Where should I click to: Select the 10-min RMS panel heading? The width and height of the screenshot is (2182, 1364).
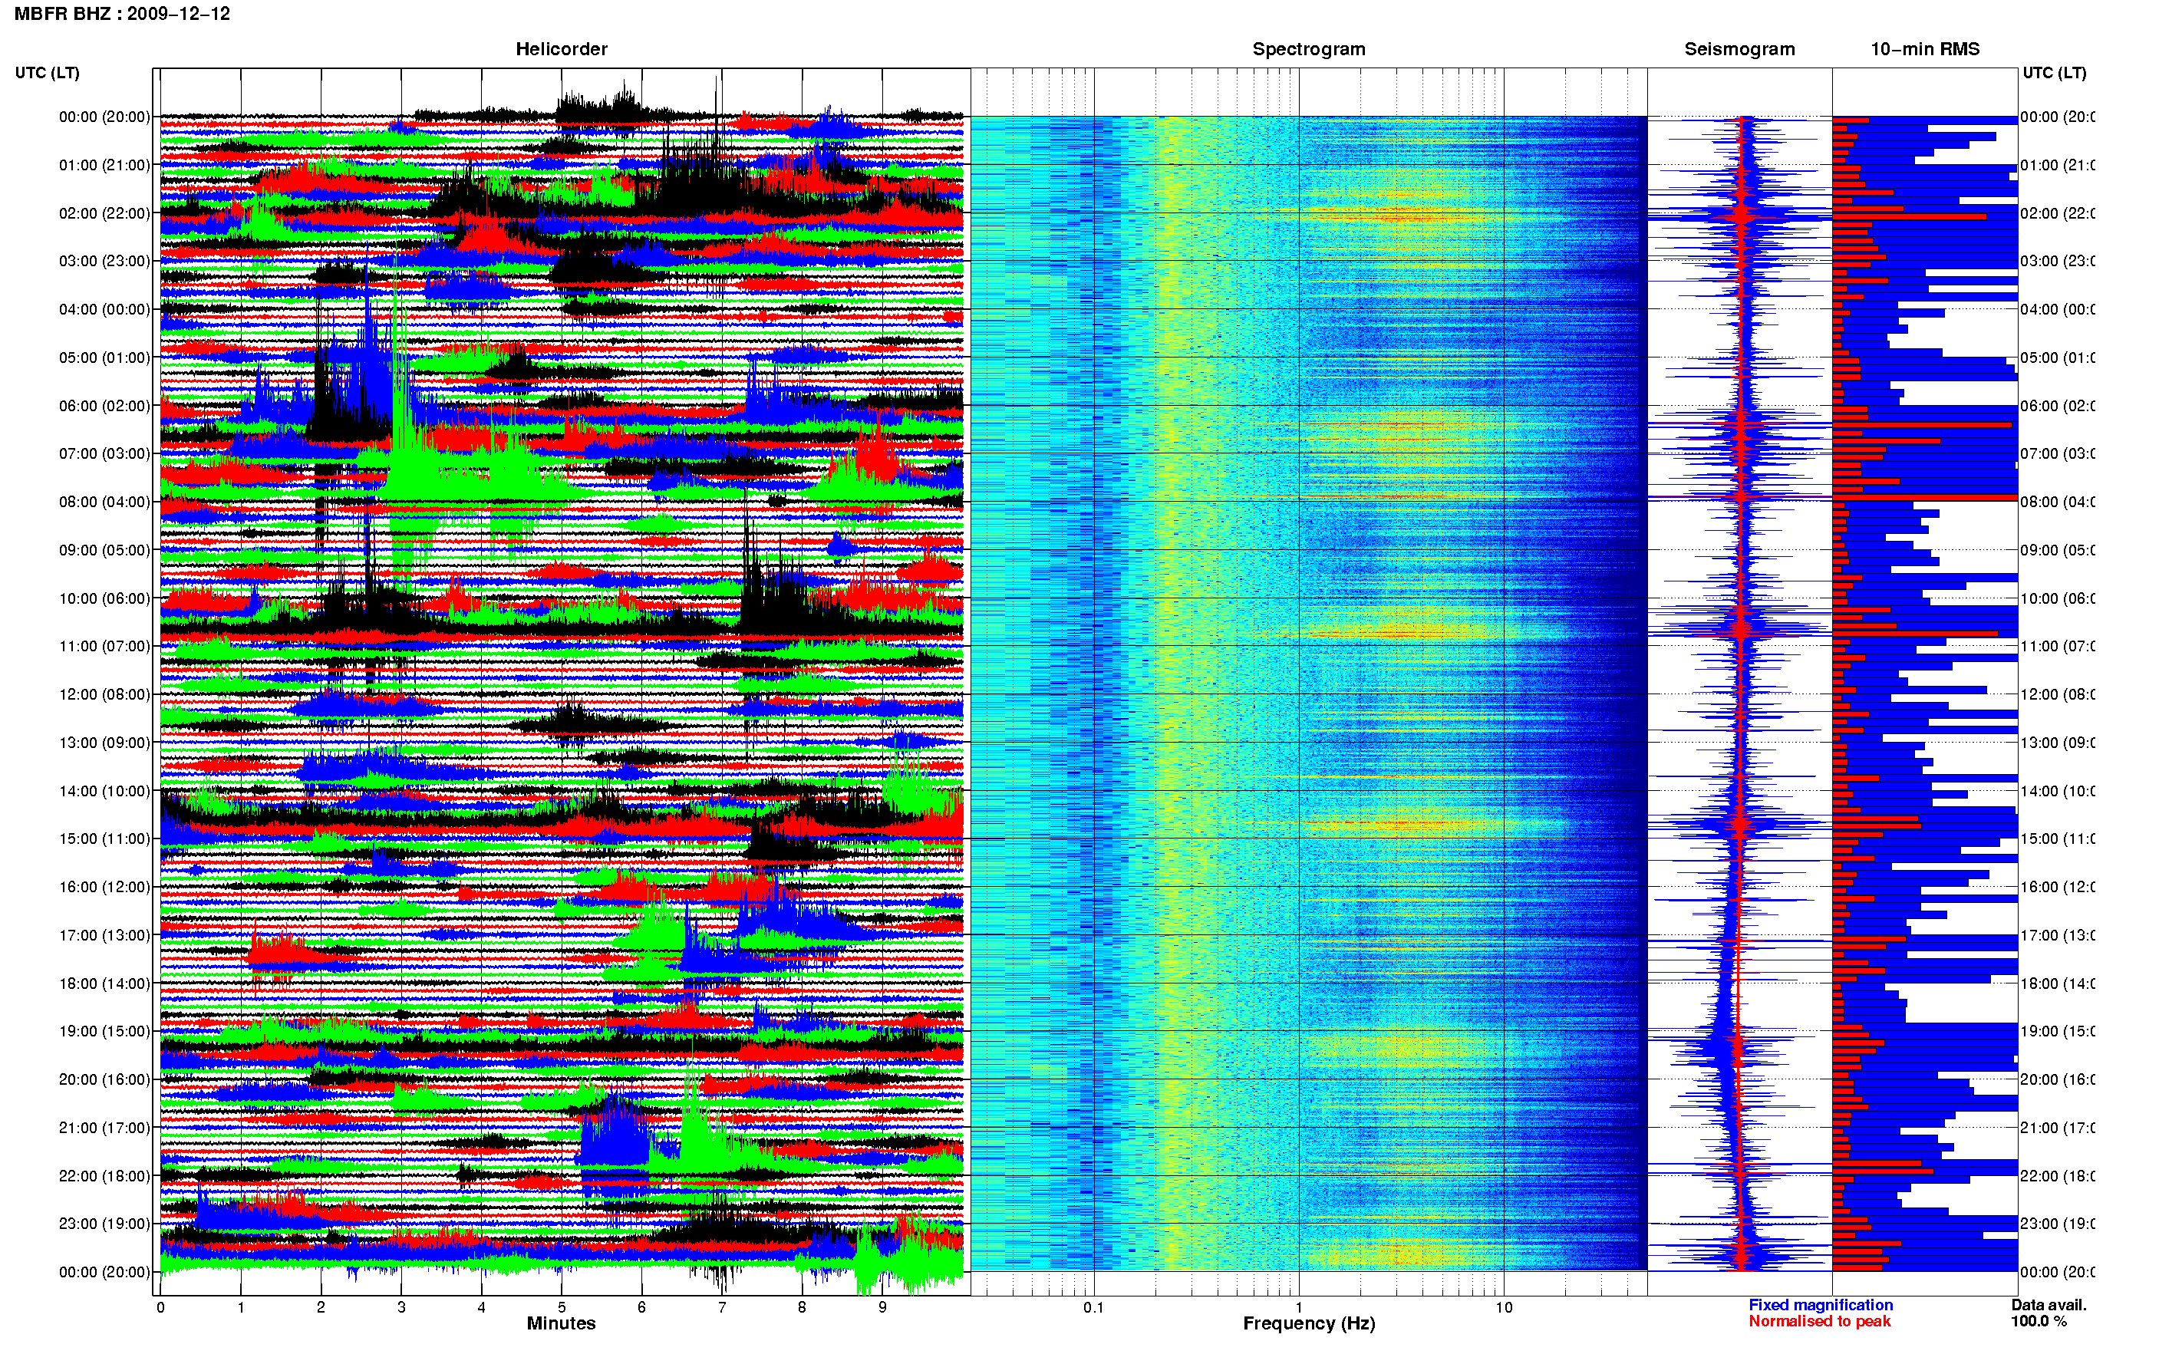(1925, 49)
